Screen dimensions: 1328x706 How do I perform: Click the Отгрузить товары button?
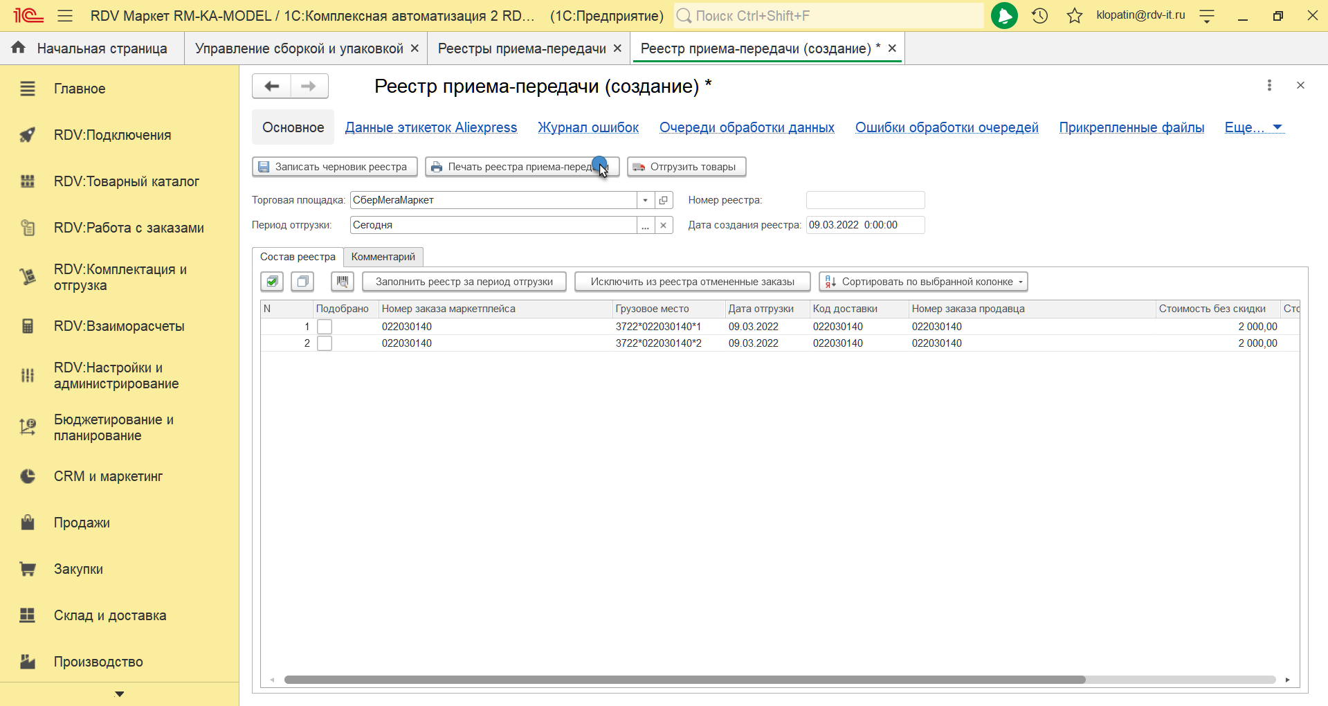pos(686,167)
